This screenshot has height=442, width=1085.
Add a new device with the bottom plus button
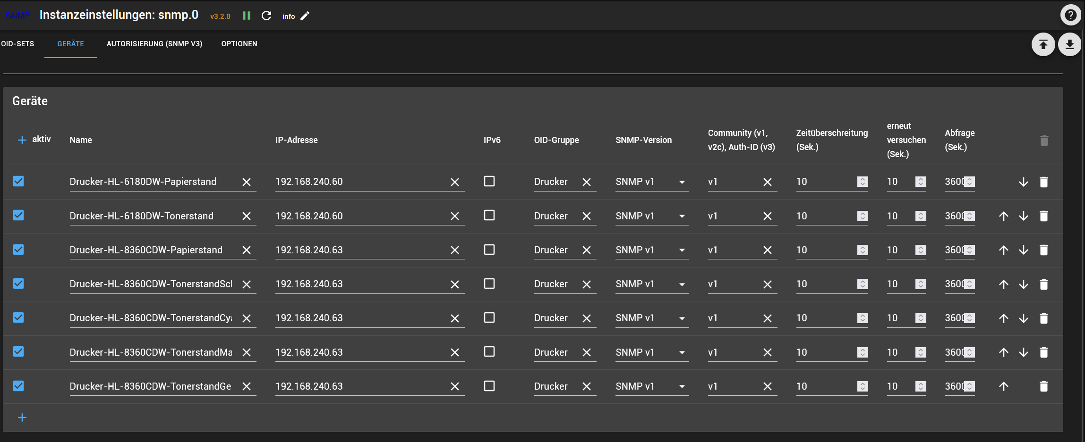22,417
